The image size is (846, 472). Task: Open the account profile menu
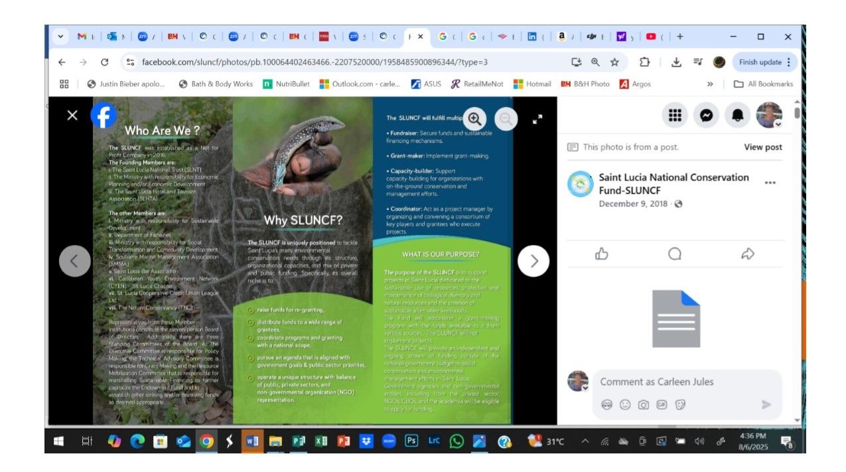(770, 116)
